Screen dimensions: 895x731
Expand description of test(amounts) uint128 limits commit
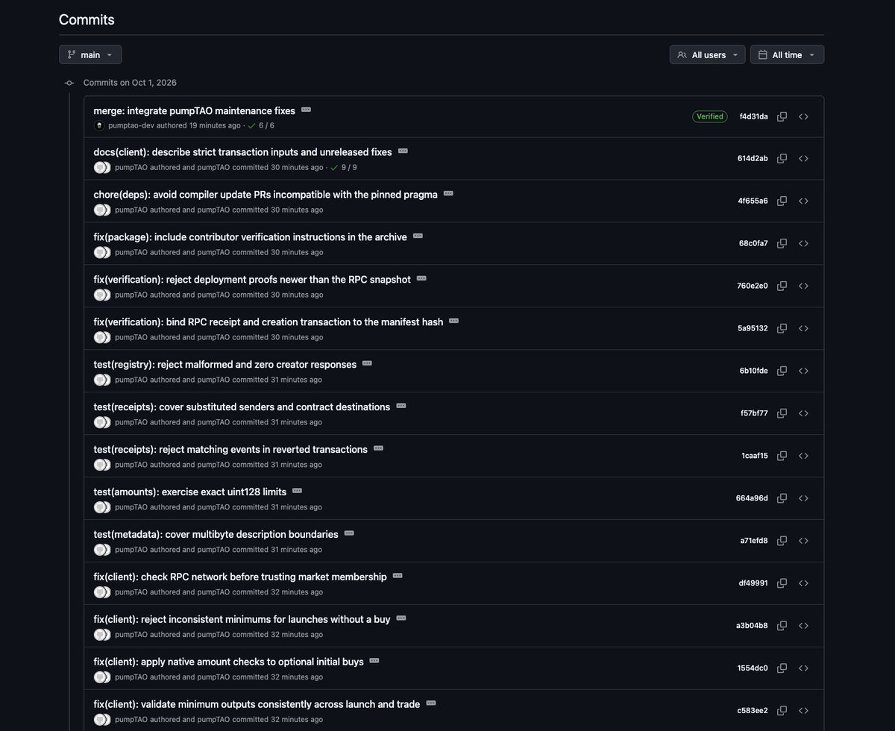click(x=297, y=491)
